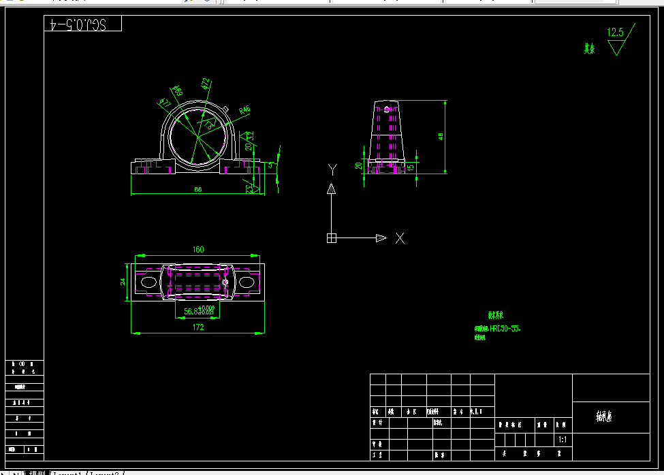664x475 pixels.
Task: Select the R46 radius dimension
Action: click(x=244, y=110)
